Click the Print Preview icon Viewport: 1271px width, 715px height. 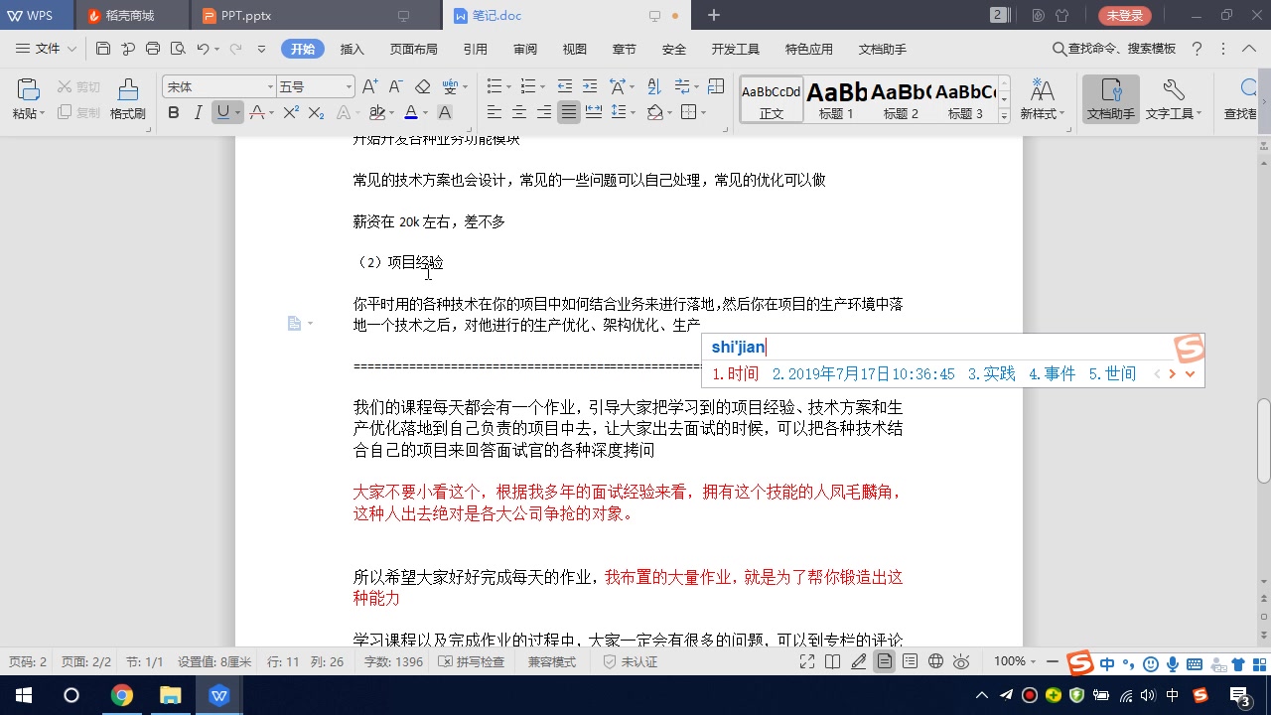pyautogui.click(x=178, y=49)
